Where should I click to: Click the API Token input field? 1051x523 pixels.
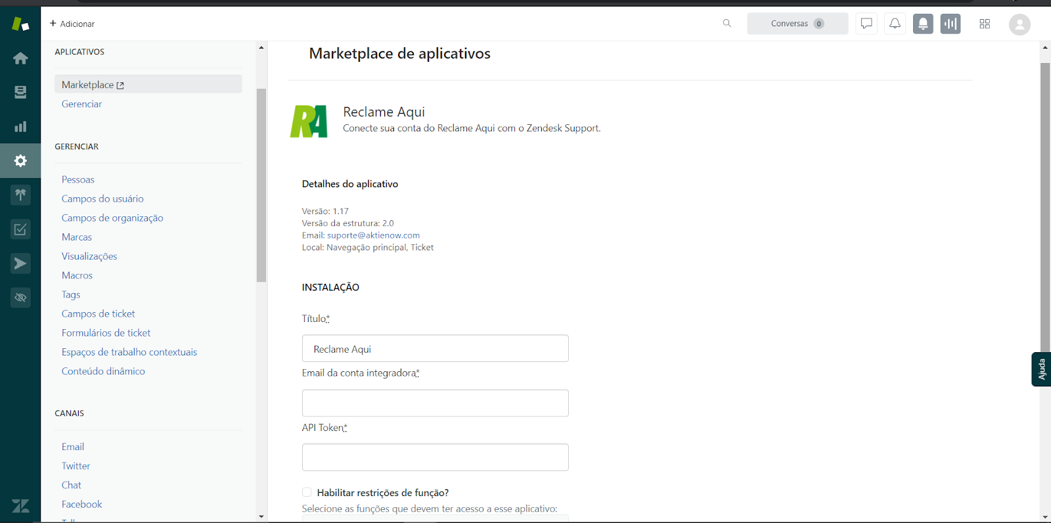(435, 457)
